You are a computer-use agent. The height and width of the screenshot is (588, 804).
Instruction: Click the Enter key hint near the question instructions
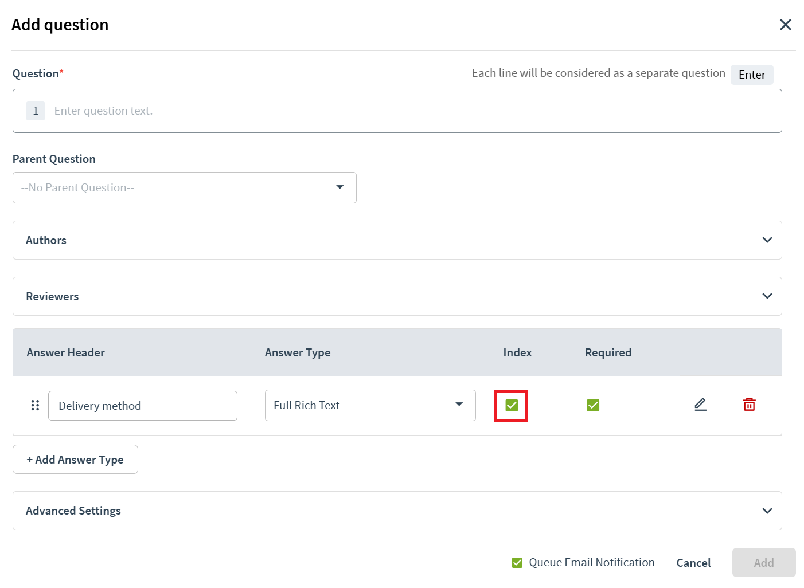[x=752, y=75]
